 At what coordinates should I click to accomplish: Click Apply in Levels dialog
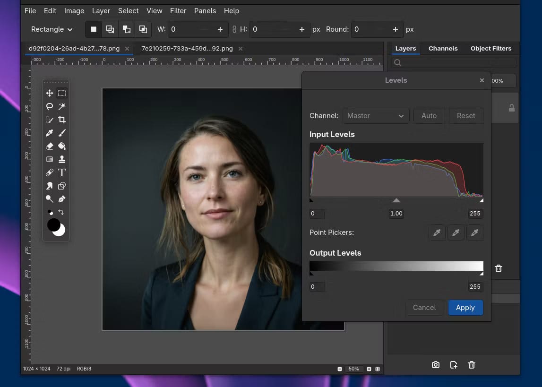point(465,308)
